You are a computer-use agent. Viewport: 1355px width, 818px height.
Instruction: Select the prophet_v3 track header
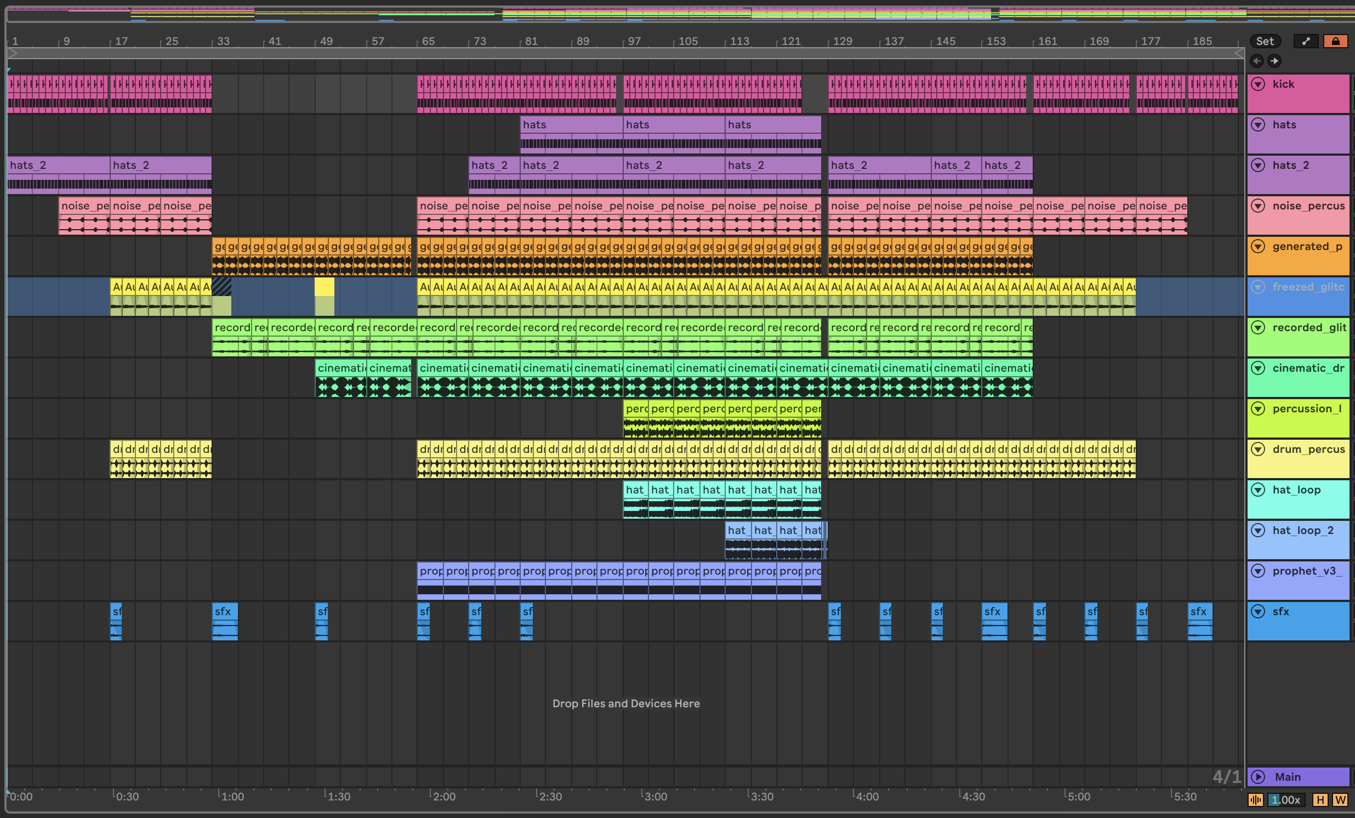click(1307, 571)
